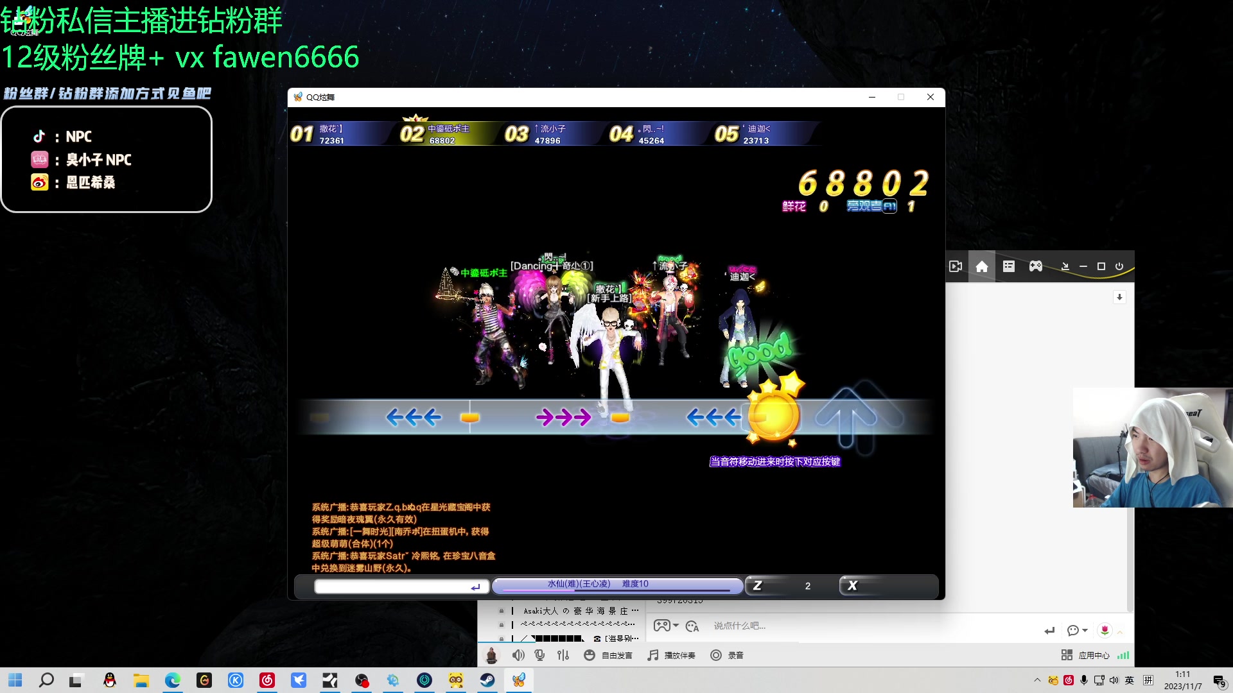Image resolution: width=1233 pixels, height=693 pixels.
Task: Open the audio mixer sliders icon
Action: coord(563,654)
